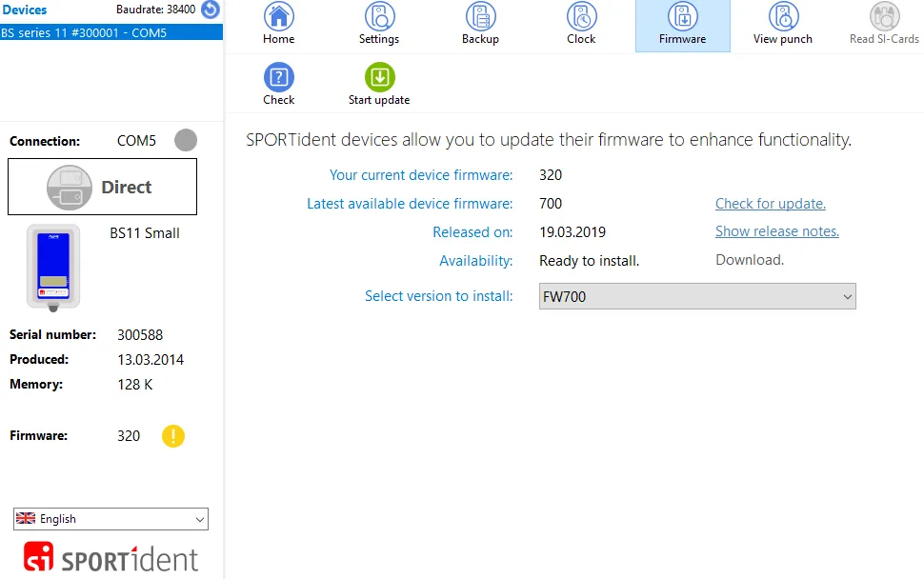
Task: Click the release date 19.03.2019
Action: (572, 232)
